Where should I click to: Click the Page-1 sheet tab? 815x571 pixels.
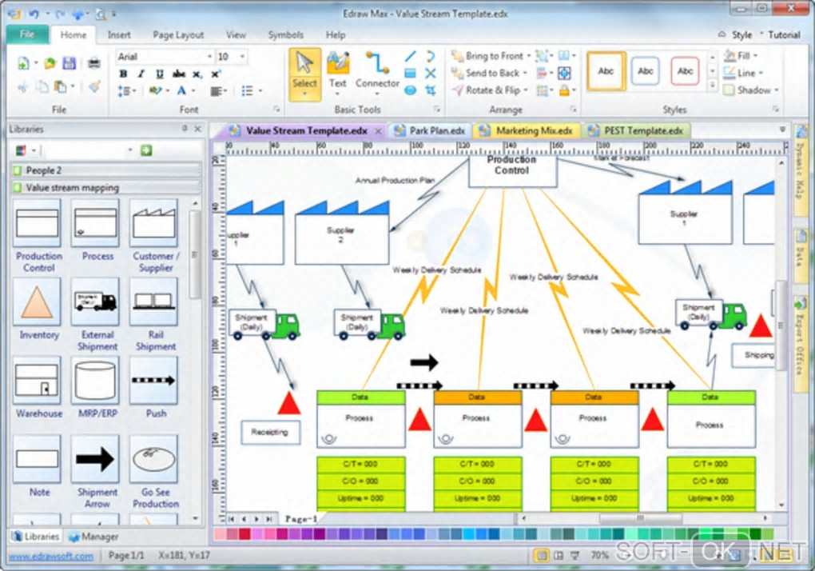pyautogui.click(x=301, y=518)
